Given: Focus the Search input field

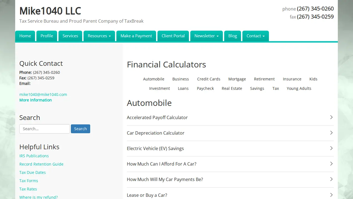Looking at the screenshot, I should point(44,129).
